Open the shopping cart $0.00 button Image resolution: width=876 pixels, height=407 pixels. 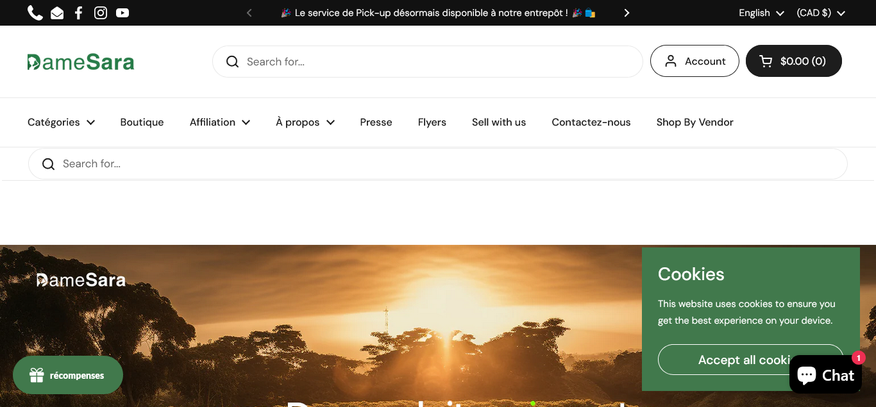click(793, 62)
